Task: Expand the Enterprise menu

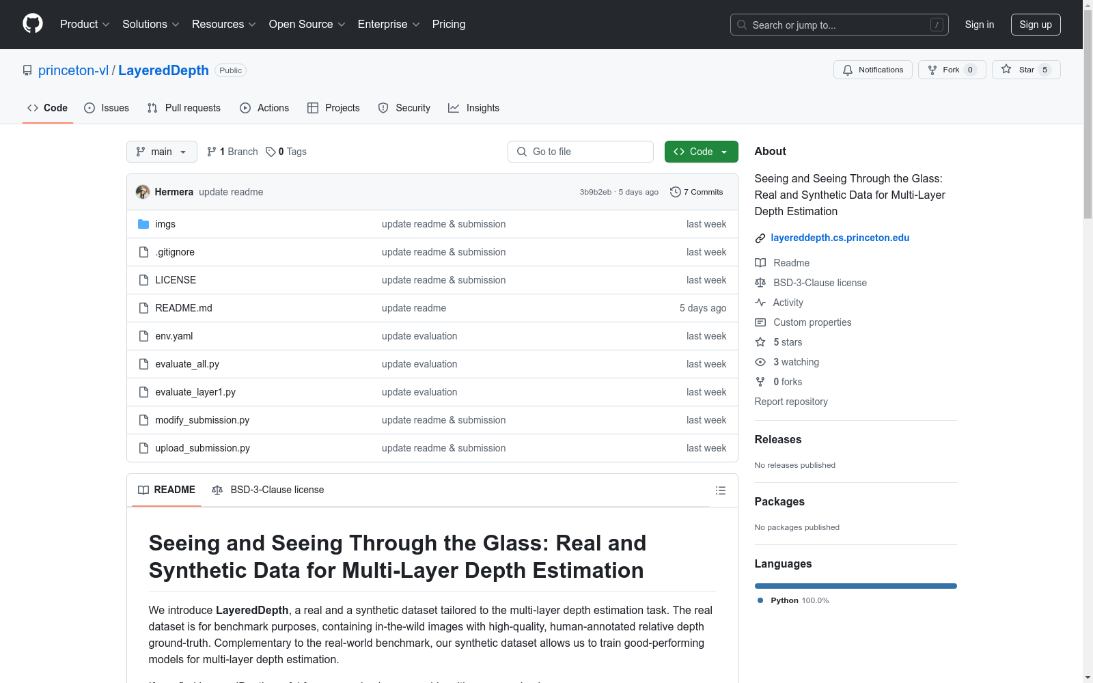Action: coord(389,25)
